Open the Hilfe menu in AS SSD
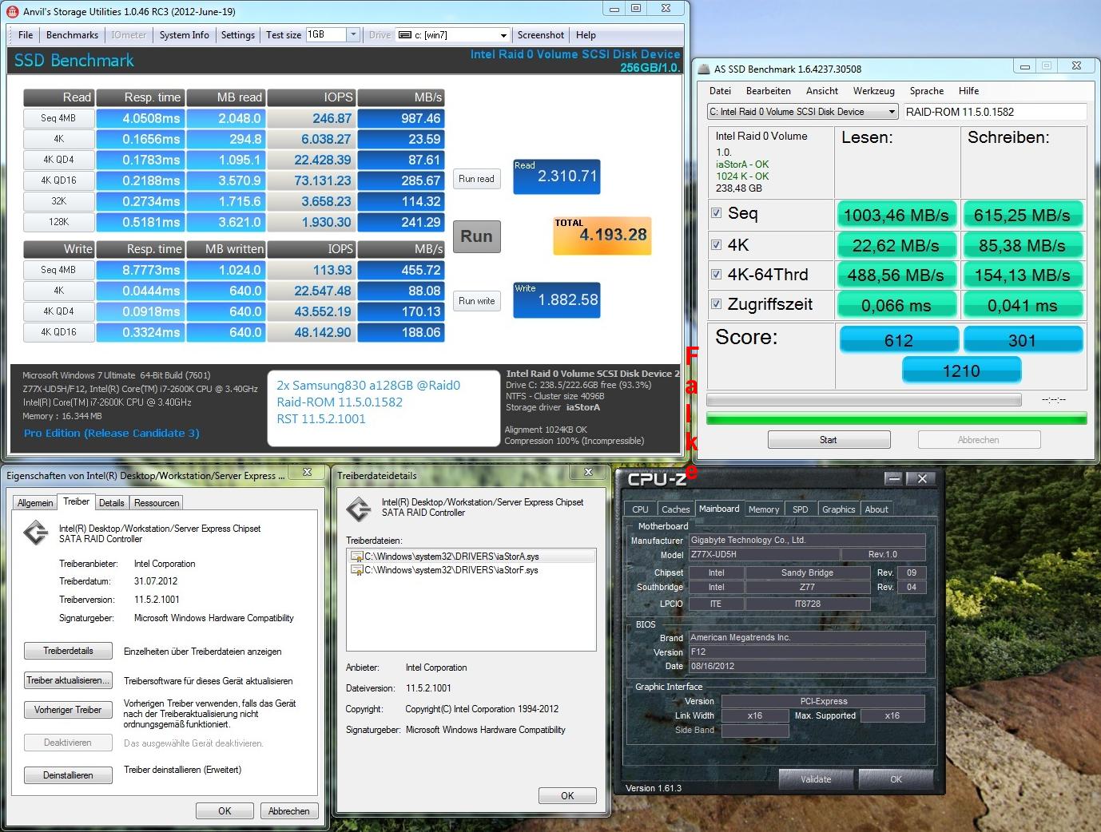Image resolution: width=1101 pixels, height=832 pixels. click(968, 91)
